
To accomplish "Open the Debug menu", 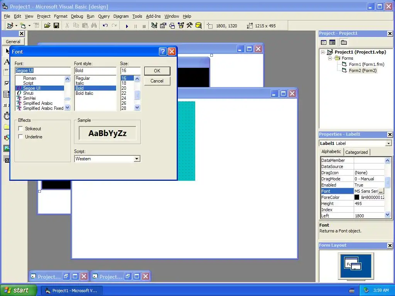I will [77, 16].
